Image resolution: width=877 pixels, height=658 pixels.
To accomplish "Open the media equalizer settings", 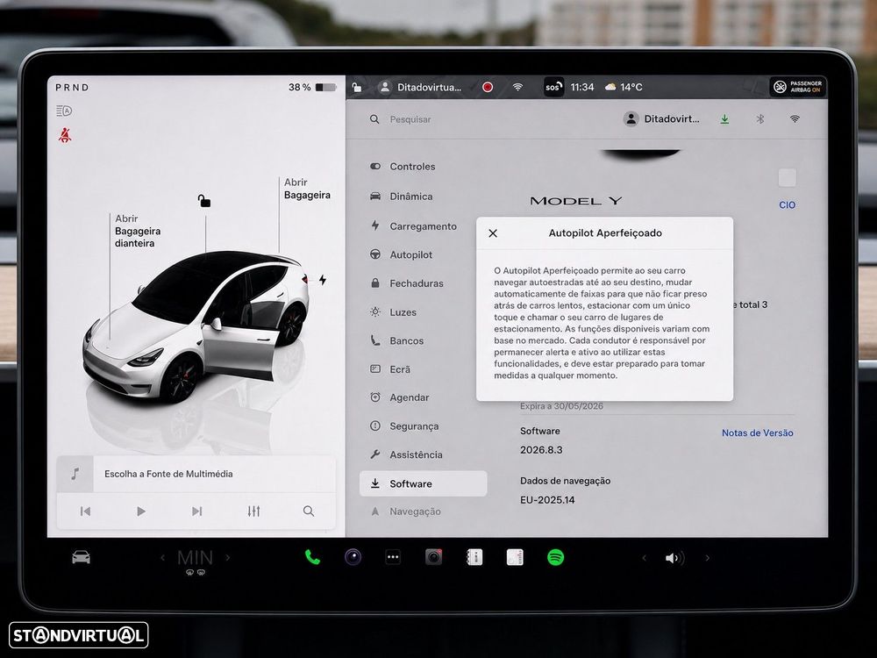I will (x=253, y=511).
